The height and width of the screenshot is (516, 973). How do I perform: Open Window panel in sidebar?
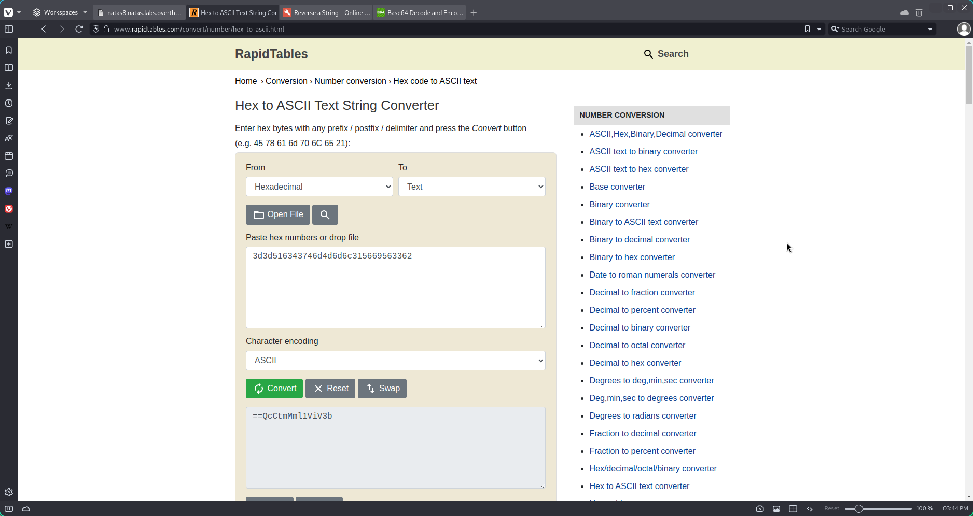(9, 156)
